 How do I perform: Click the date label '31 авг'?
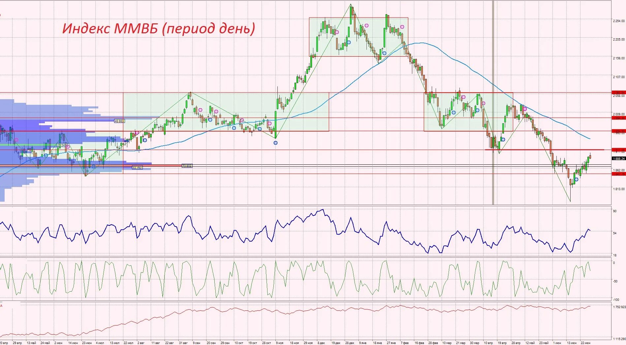(x=183, y=343)
